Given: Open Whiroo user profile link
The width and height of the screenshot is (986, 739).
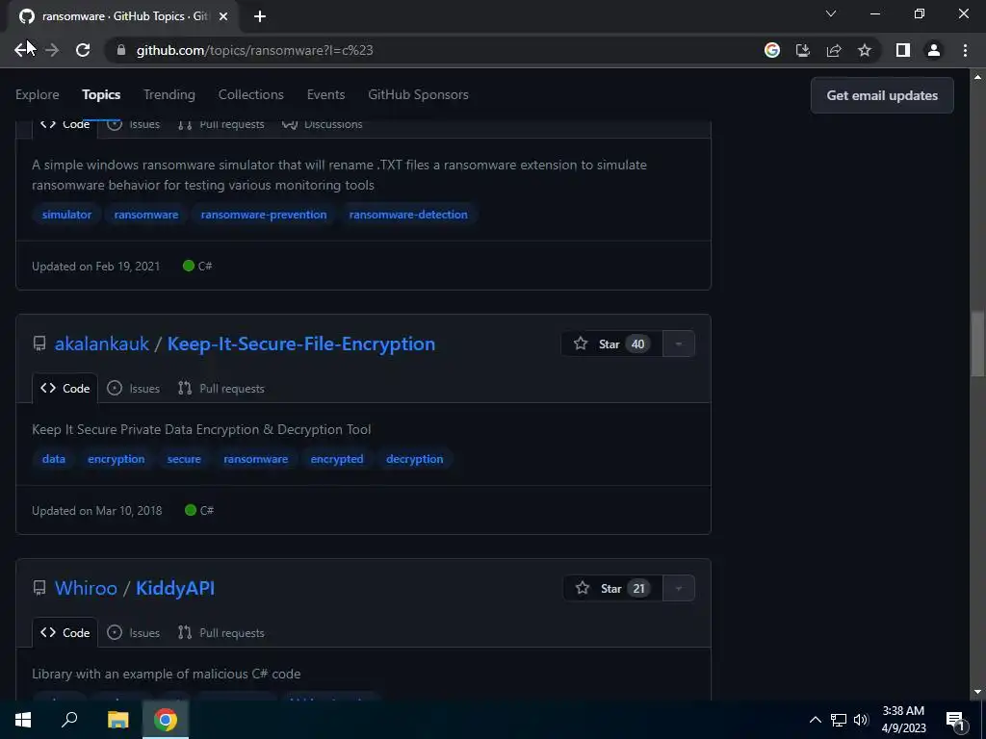Looking at the screenshot, I should (86, 588).
